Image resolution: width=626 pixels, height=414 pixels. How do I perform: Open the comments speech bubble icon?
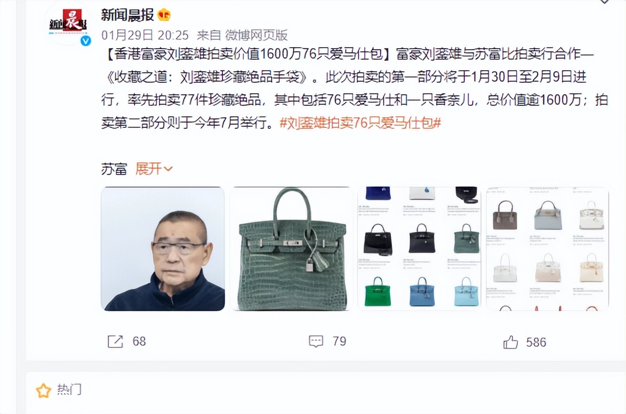tap(316, 341)
